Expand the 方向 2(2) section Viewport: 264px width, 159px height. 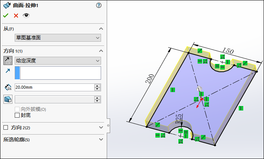pyautogui.click(x=101, y=127)
